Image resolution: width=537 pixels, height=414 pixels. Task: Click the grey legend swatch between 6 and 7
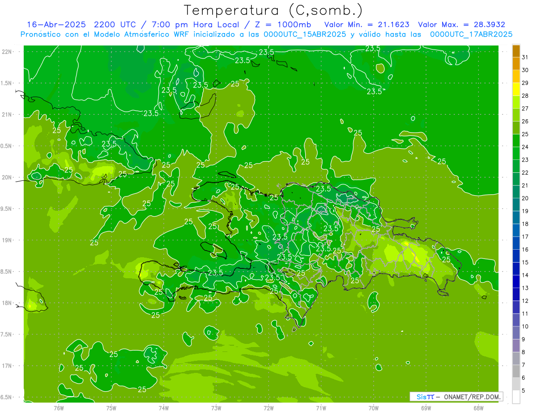516,371
